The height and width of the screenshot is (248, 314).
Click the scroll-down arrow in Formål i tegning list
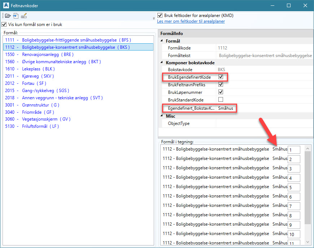pos(308,242)
